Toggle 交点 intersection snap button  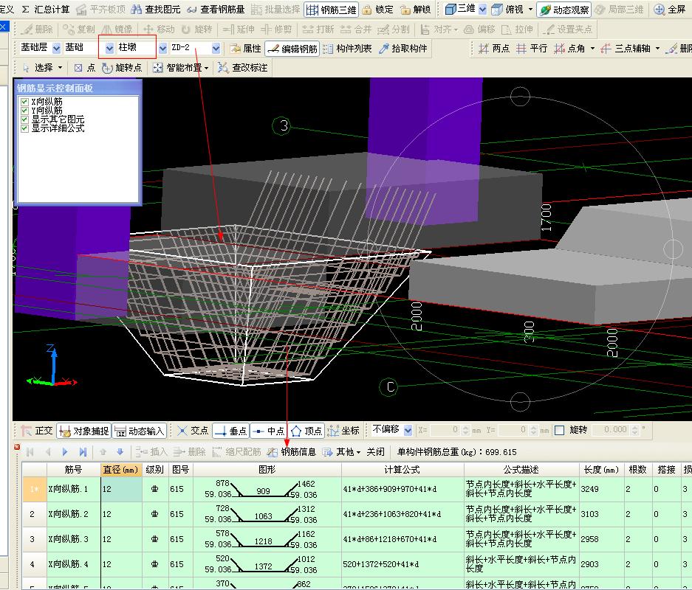pos(193,431)
